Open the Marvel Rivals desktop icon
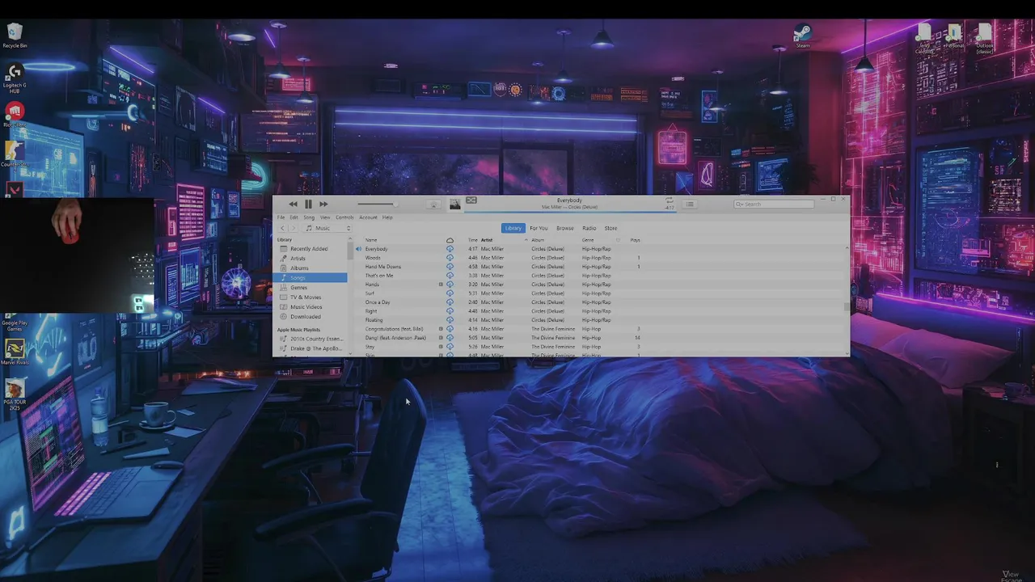 (x=15, y=352)
